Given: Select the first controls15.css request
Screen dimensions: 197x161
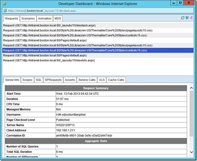Looking at the screenshot, I should click(98, 35).
